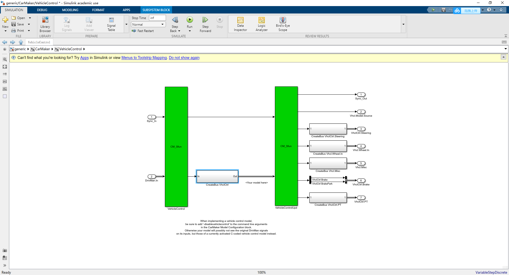Select the CreateBus VhclCtrl block
Viewport: 509px width, 275px height.
click(217, 176)
